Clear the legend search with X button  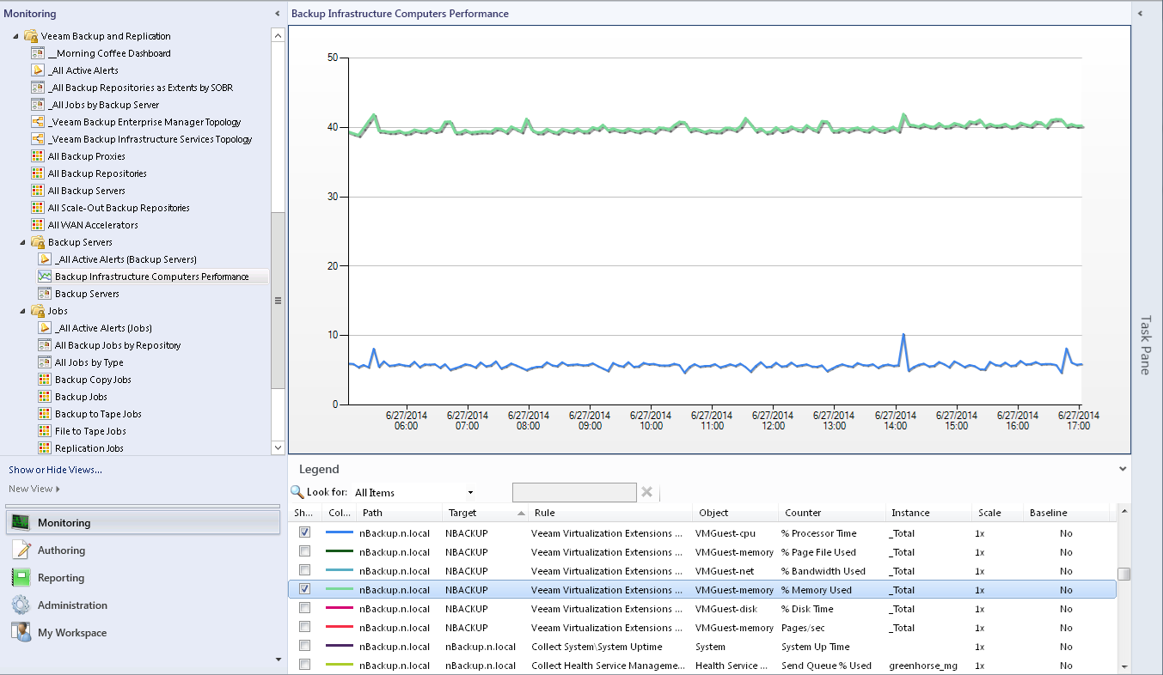click(x=647, y=492)
